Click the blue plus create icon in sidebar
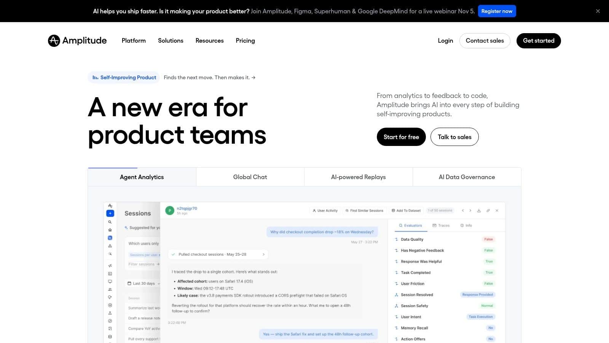Image resolution: width=609 pixels, height=343 pixels. click(x=110, y=213)
